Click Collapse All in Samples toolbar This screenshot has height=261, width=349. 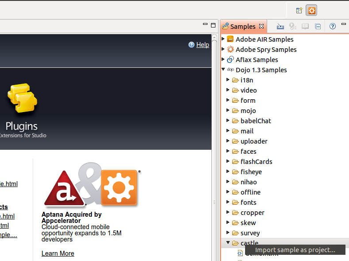pos(318,27)
